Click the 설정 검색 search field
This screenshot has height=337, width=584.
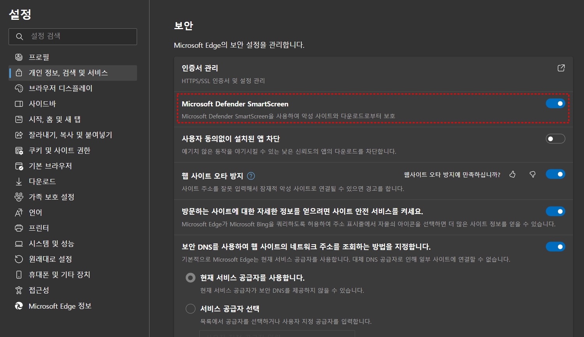[x=73, y=36]
